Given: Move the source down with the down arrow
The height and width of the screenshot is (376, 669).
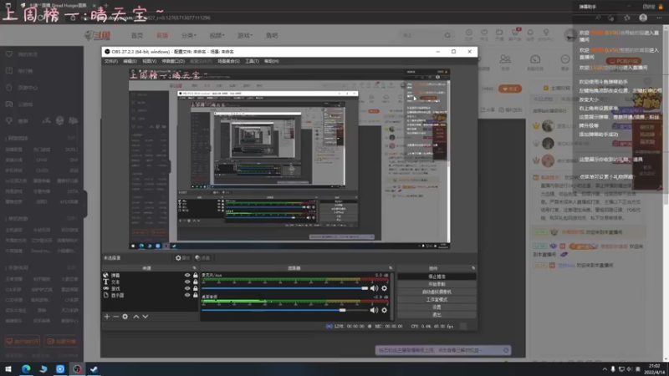Looking at the screenshot, I should click(146, 317).
